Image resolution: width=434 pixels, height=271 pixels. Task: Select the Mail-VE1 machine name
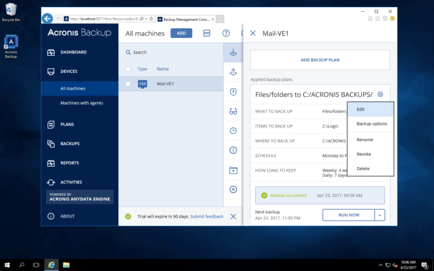click(x=165, y=84)
